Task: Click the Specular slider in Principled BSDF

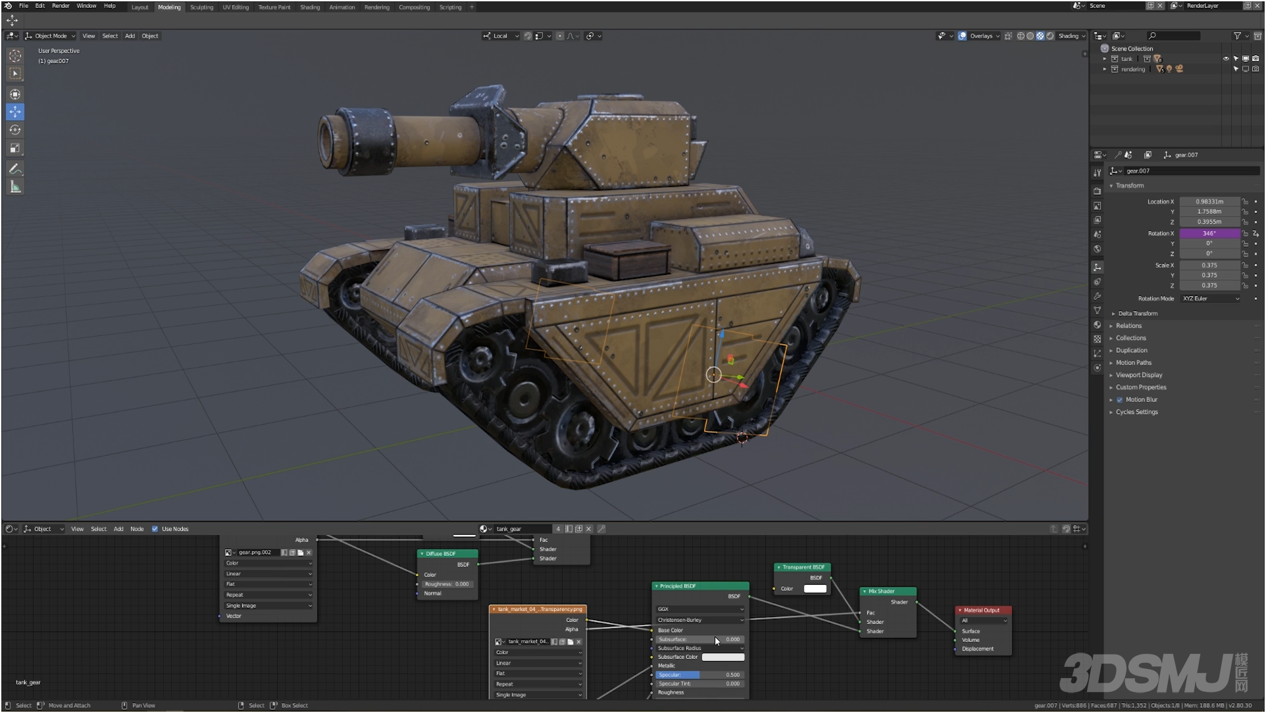Action: click(x=700, y=676)
